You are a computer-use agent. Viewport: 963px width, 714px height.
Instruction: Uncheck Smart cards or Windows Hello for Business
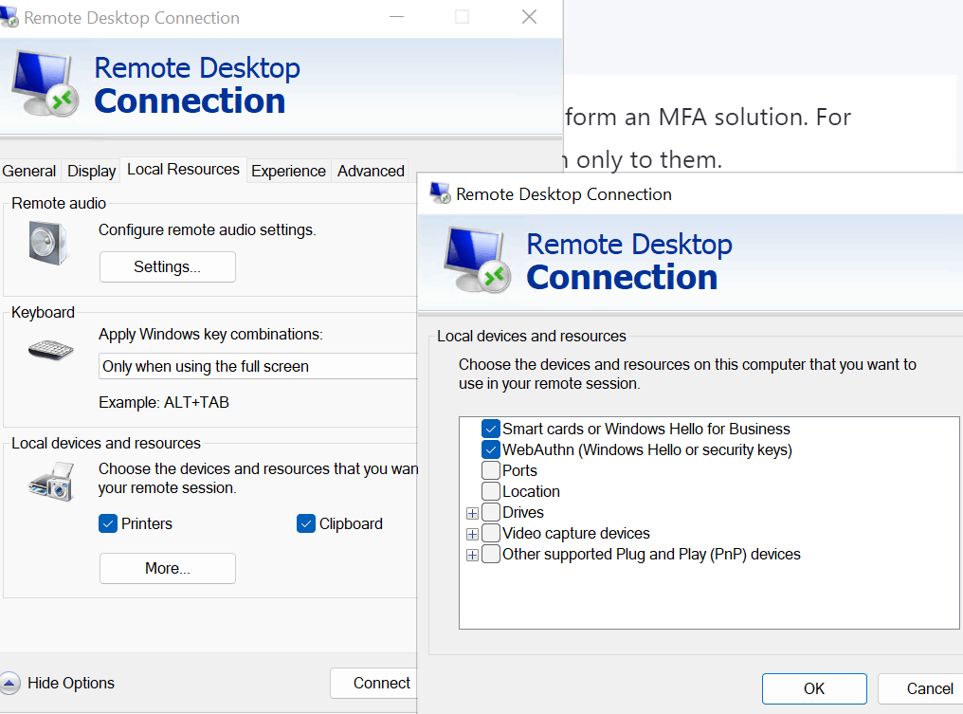point(491,429)
